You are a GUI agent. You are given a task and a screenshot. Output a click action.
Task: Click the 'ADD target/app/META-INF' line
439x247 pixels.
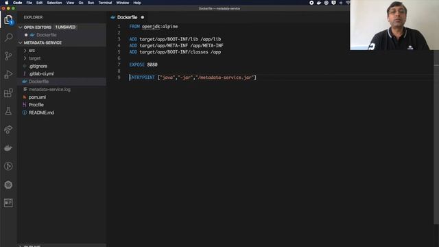(x=176, y=46)
